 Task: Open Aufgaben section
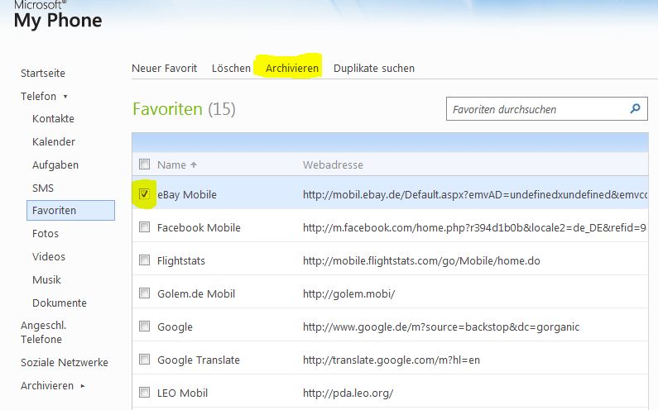click(x=55, y=165)
